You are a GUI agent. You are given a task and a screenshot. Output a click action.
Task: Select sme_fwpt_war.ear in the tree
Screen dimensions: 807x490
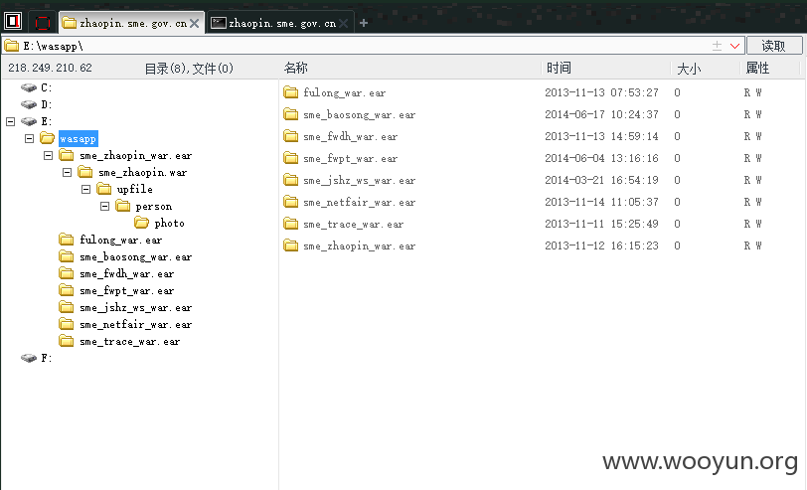coord(126,291)
